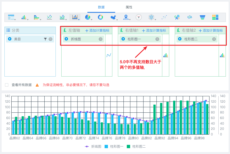Toggle the 折线图 field radio button
This screenshot has height=154, width=230.
pyautogui.click(x=66, y=39)
